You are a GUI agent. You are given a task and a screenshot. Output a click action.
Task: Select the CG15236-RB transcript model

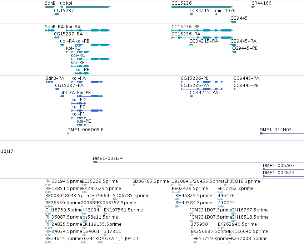click(x=202, y=30)
